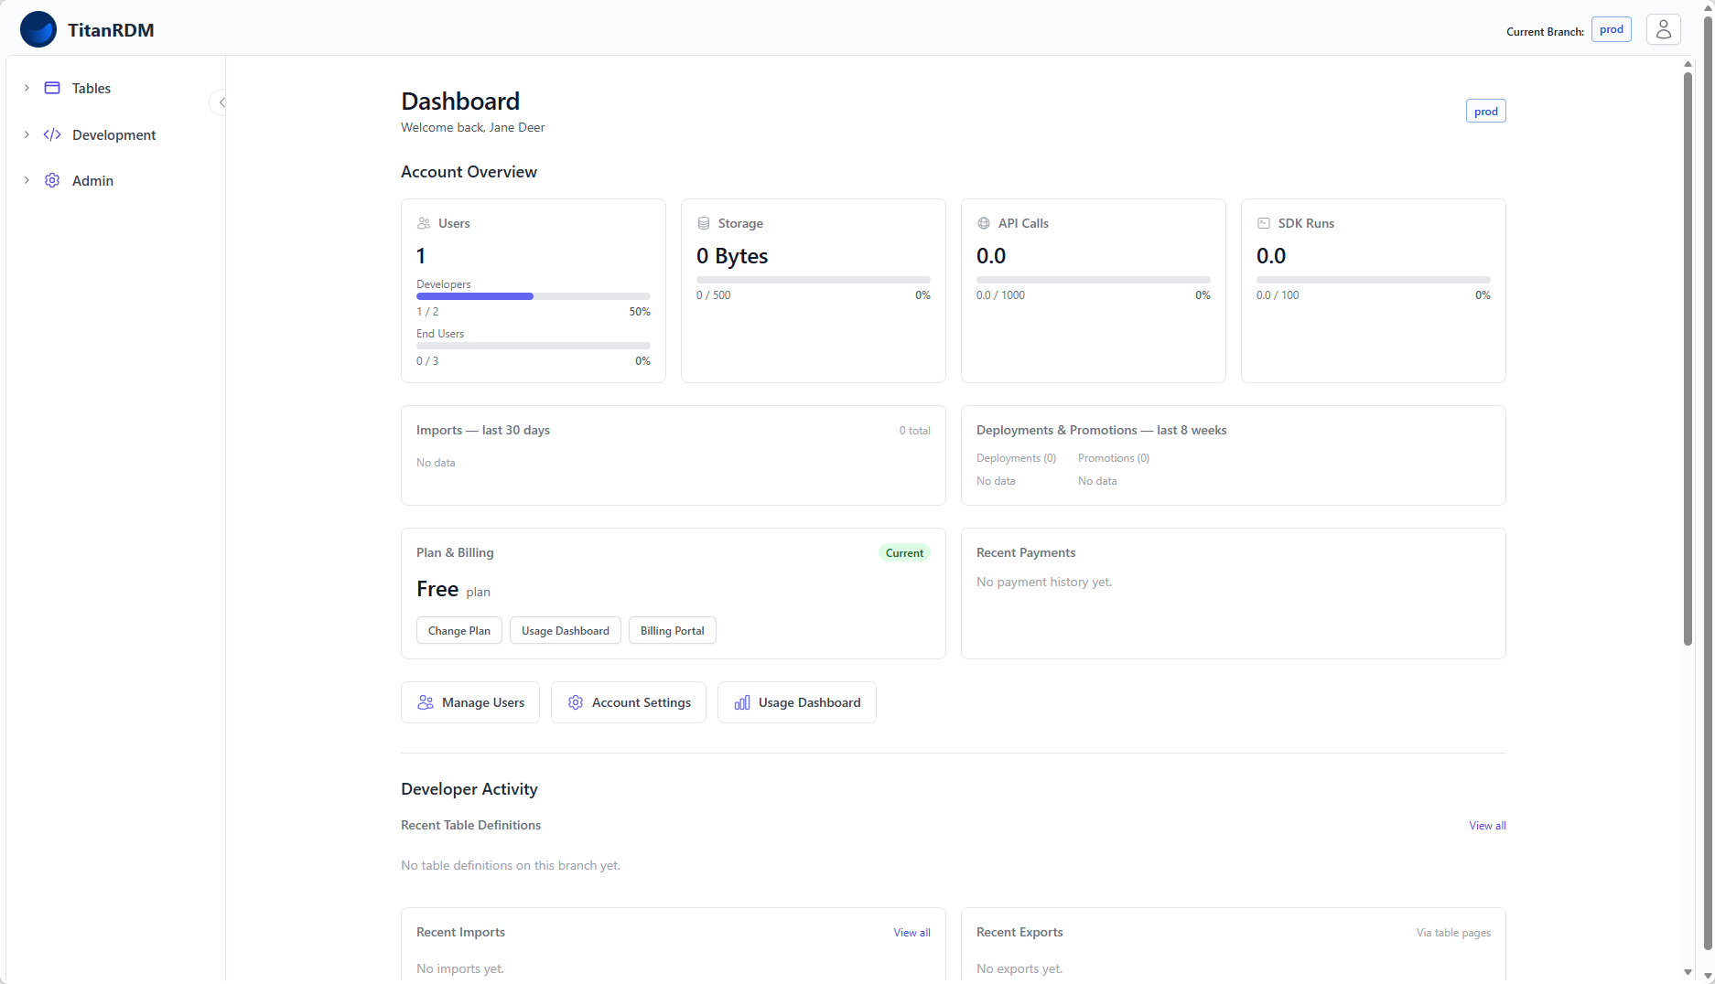Click the TitanRDM logo icon
Viewport: 1715px width, 984px height.
coord(38,29)
